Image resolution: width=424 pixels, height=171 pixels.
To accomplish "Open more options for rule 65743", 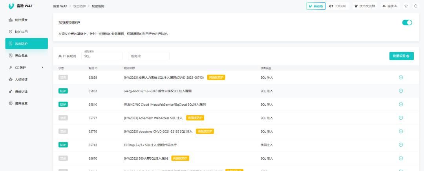I will [401, 145].
